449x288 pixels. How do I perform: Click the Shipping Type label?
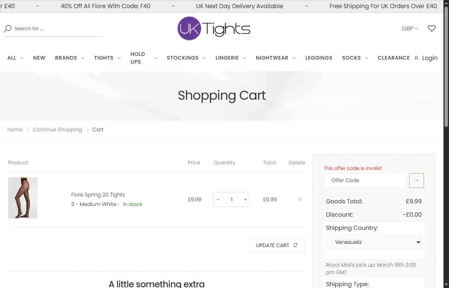[x=347, y=284]
